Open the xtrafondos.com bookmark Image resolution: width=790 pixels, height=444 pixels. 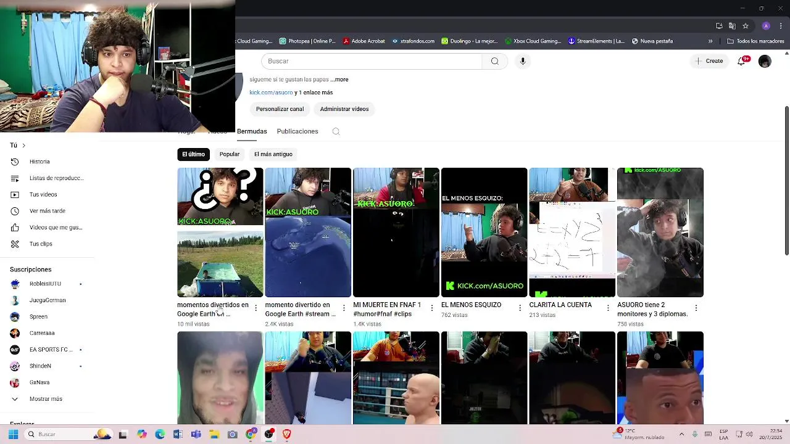[414, 41]
